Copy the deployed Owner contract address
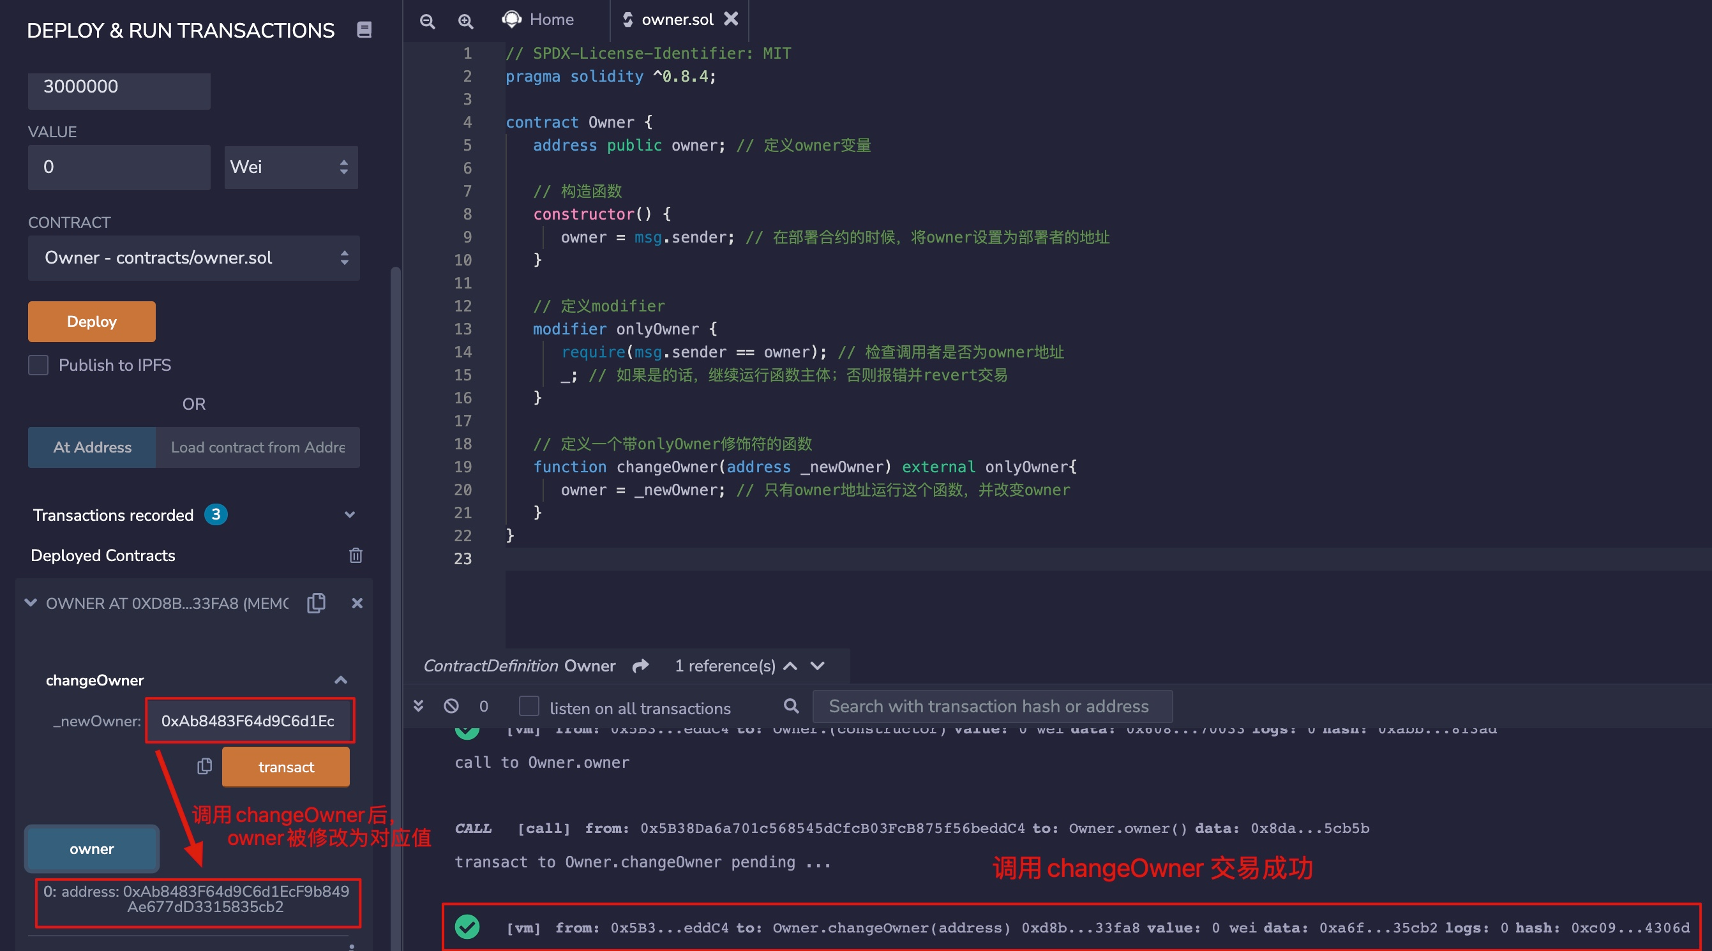Screen dimensions: 1712x951 click(x=317, y=603)
